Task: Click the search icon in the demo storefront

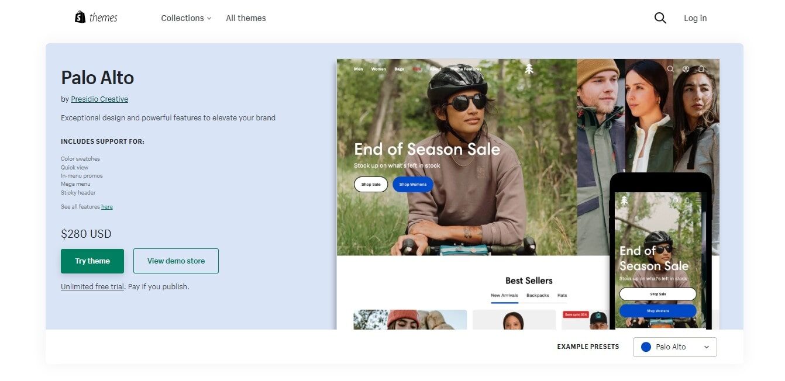Action: 670,68
